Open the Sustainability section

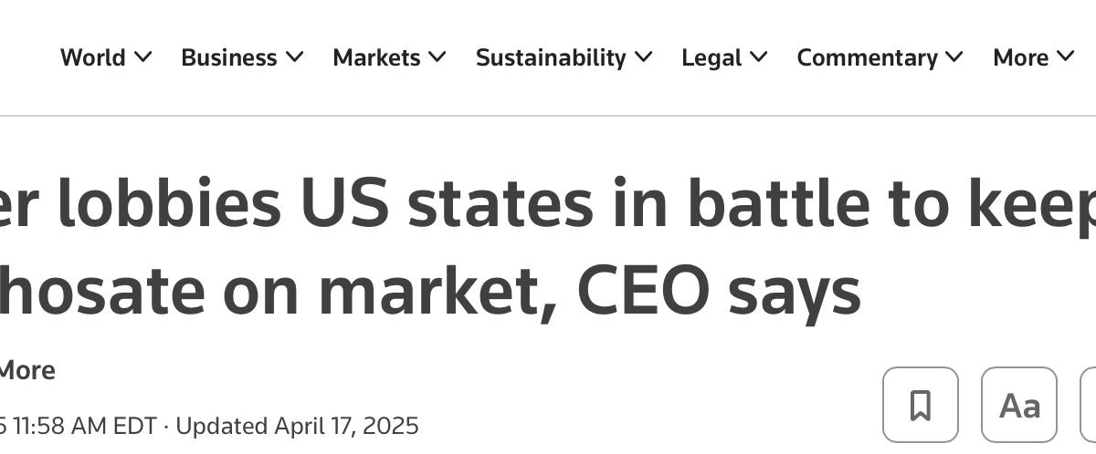[551, 57]
